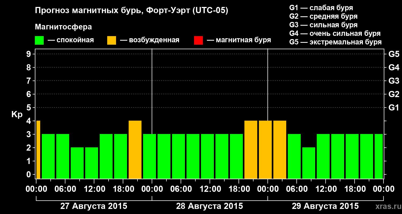Click the orange bar crossing midnight into 29 August

(265, 150)
